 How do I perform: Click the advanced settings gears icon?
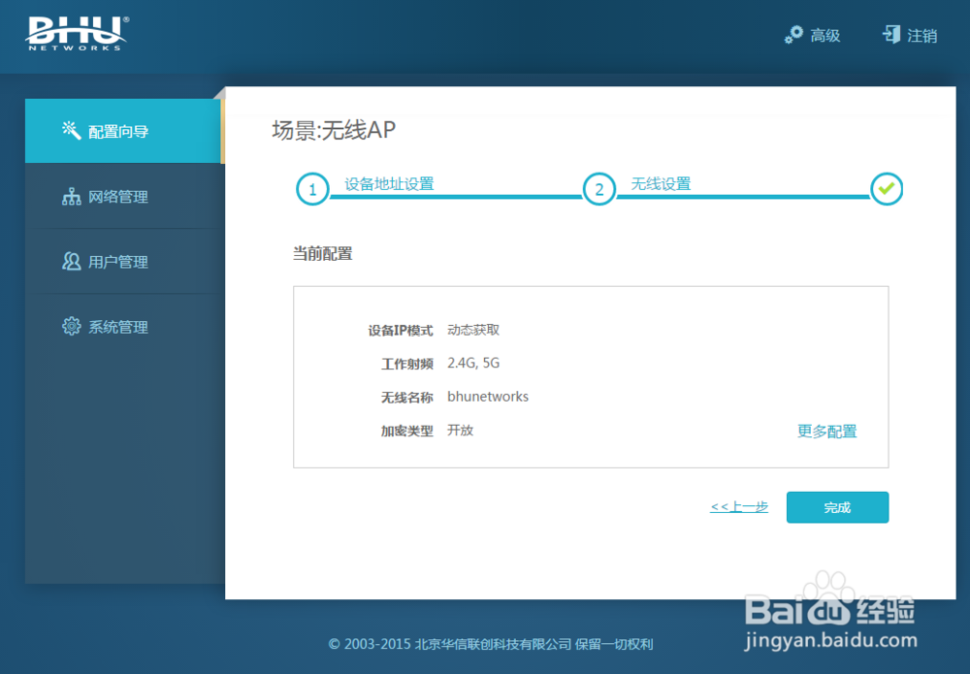pyautogui.click(x=793, y=35)
